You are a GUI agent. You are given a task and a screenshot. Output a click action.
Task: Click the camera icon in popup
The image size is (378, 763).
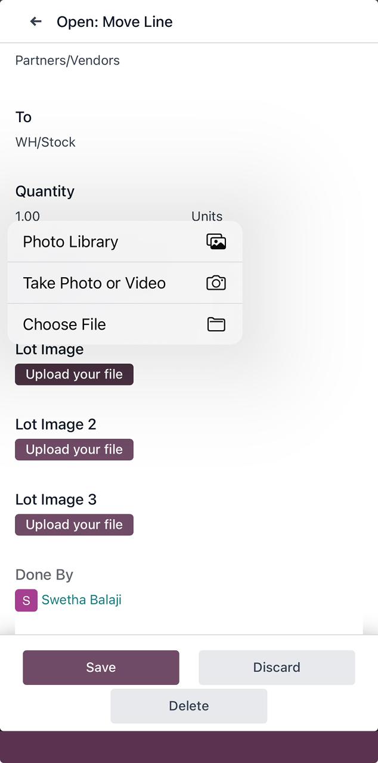click(x=216, y=283)
